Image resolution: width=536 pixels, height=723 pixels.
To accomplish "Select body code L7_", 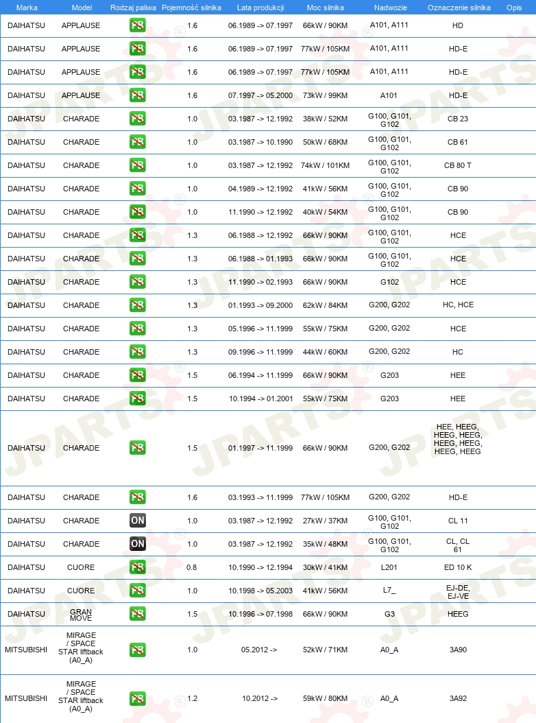I will (x=389, y=591).
